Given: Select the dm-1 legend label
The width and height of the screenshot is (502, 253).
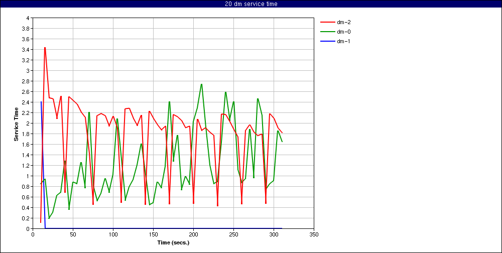Looking at the screenshot, I should tap(343, 41).
